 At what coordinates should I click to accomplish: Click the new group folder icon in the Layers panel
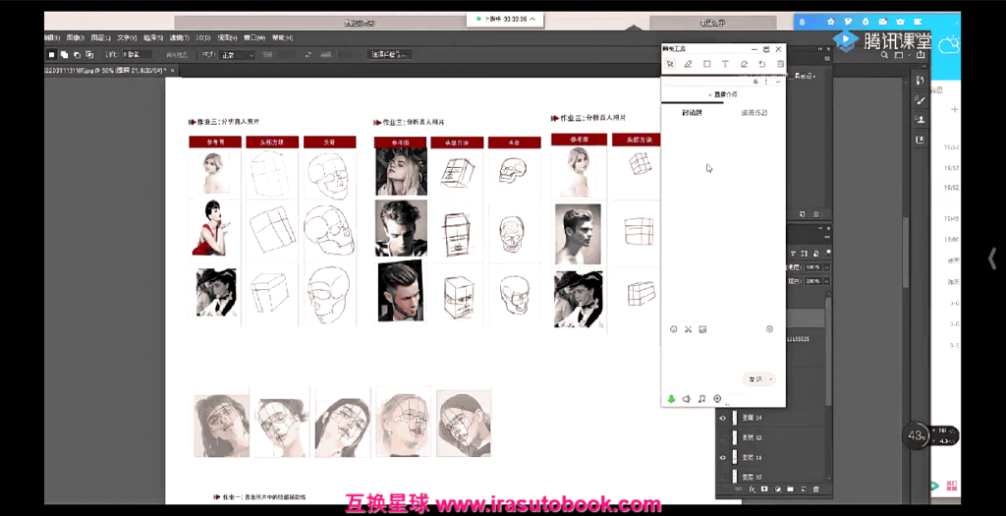tap(791, 489)
